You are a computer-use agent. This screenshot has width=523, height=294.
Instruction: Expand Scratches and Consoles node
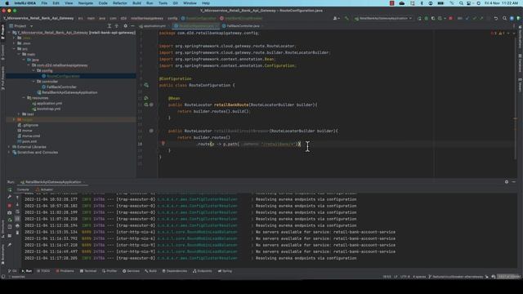coord(9,153)
